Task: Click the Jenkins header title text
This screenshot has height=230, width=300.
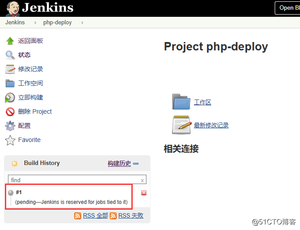Action: pos(47,8)
